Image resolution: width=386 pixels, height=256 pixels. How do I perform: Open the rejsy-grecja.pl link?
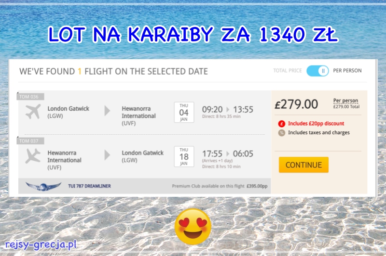click(41, 244)
